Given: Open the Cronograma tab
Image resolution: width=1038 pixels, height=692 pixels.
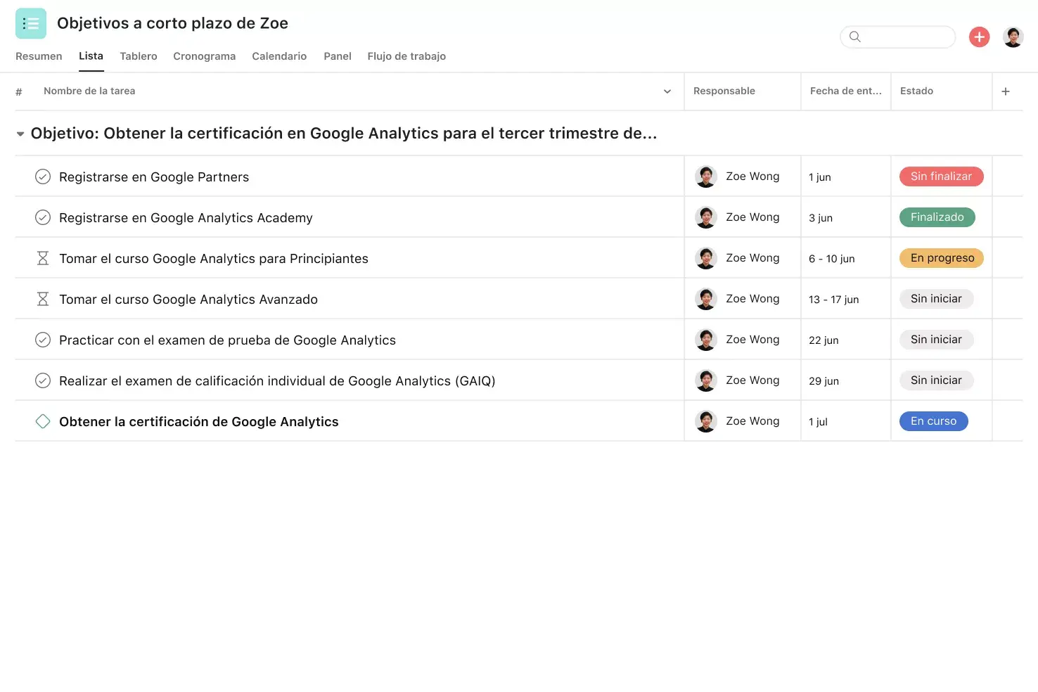Looking at the screenshot, I should coord(205,56).
